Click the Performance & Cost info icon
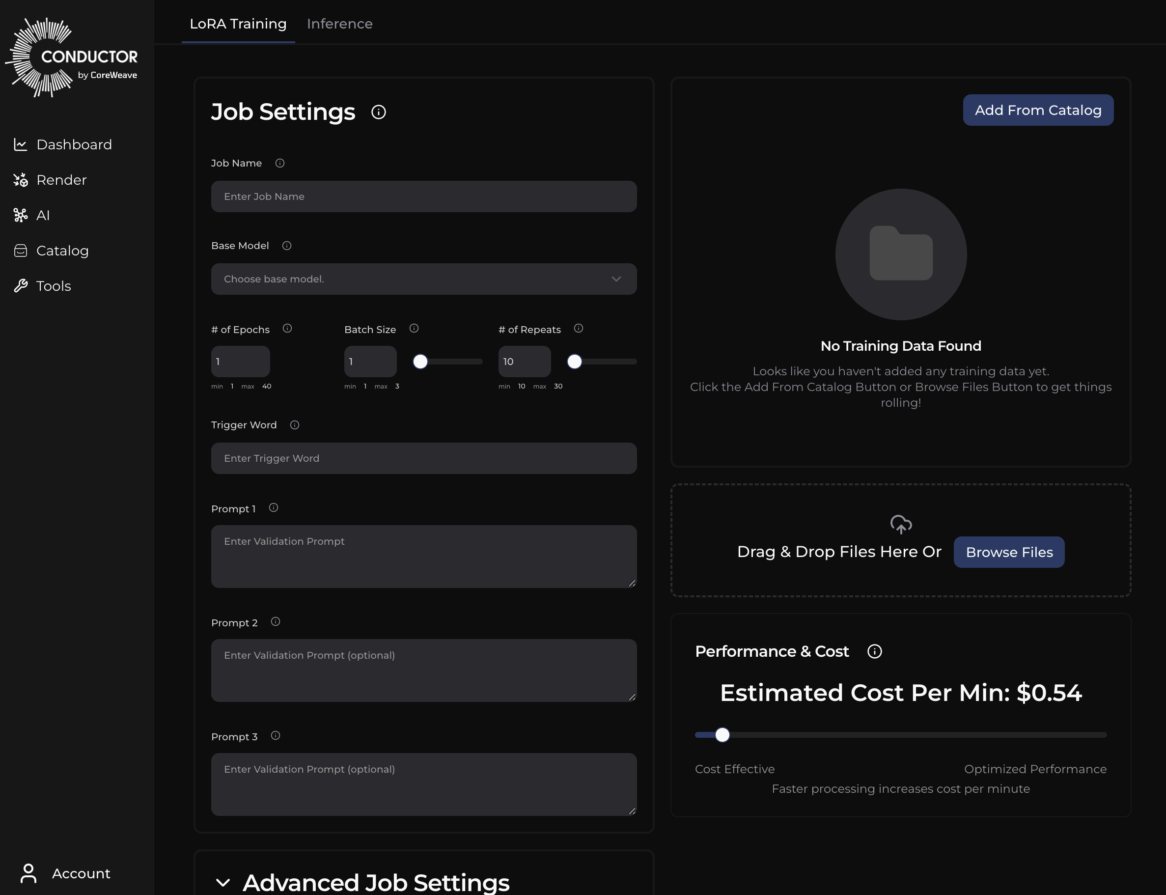1166x895 pixels. tap(874, 651)
